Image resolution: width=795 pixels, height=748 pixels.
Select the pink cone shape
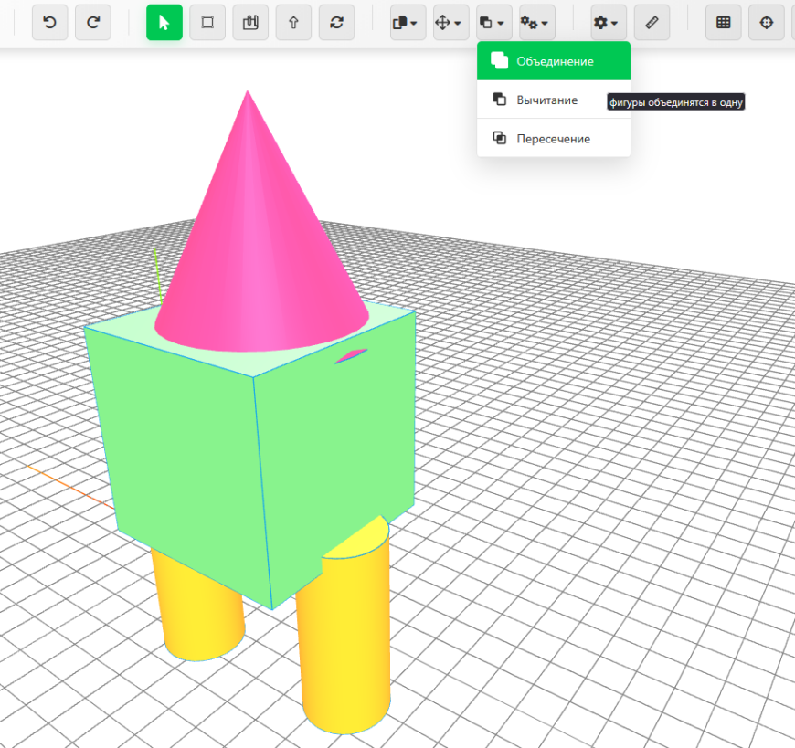pos(249,219)
